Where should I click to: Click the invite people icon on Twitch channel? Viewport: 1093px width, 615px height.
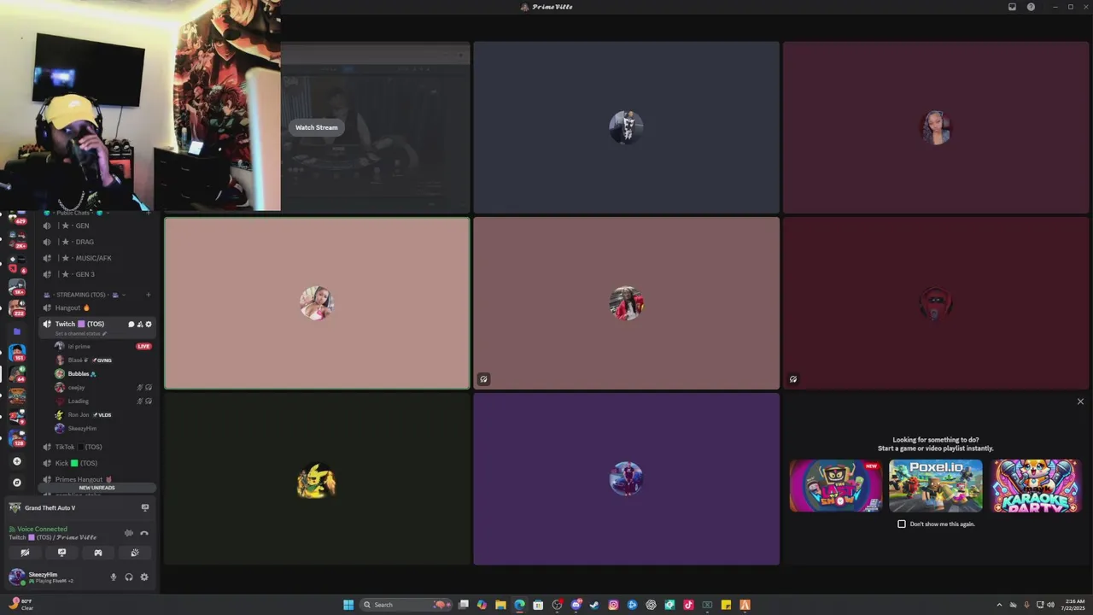click(x=140, y=325)
